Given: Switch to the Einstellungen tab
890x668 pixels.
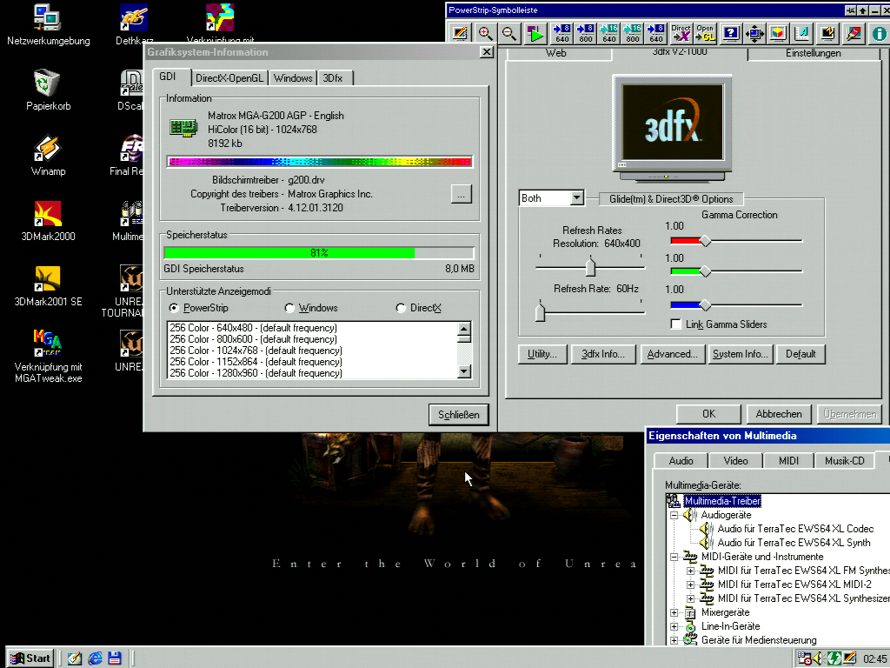Looking at the screenshot, I should 813,53.
